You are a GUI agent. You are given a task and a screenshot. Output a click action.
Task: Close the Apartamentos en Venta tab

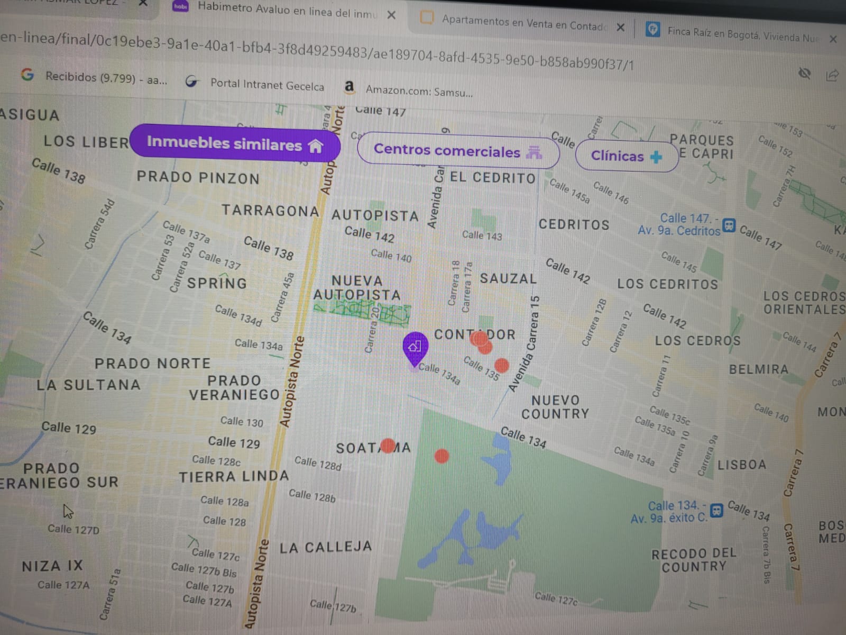[x=621, y=27]
